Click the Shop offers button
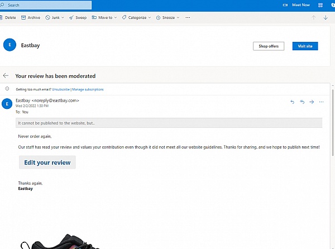The width and height of the screenshot is (335, 249). coord(268,46)
